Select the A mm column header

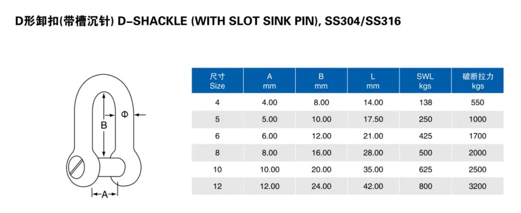tap(269, 81)
